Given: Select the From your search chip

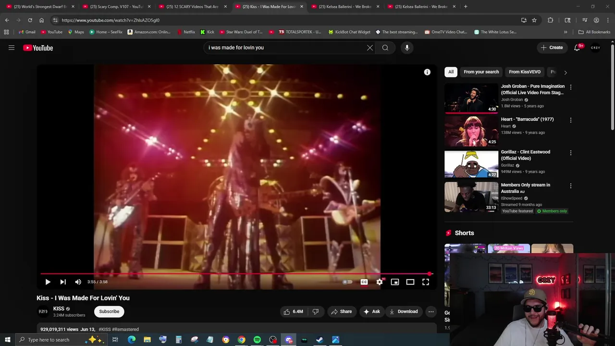Looking at the screenshot, I should pos(481,72).
